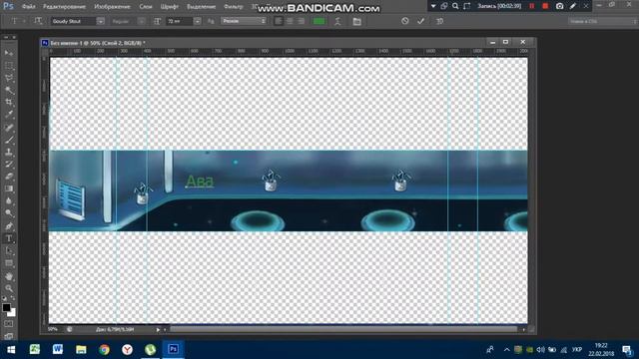Screen dimensions: 639x359
Task: Open the Фильтр menu
Action: (234, 7)
